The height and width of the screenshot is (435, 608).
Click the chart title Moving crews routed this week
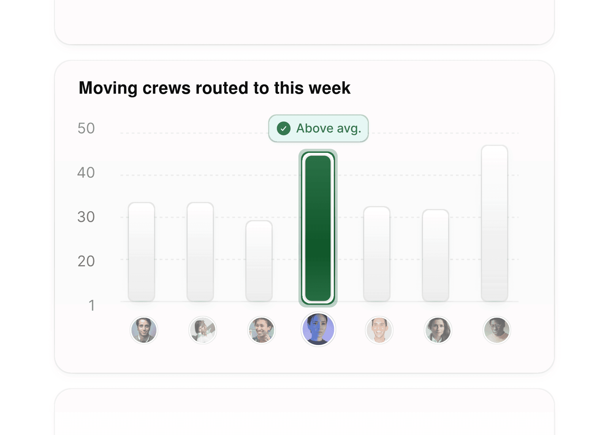tap(215, 88)
